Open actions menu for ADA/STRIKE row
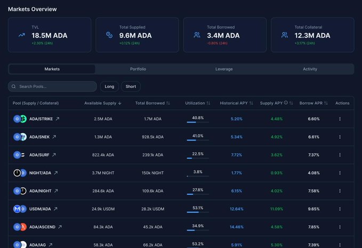 coord(340,119)
